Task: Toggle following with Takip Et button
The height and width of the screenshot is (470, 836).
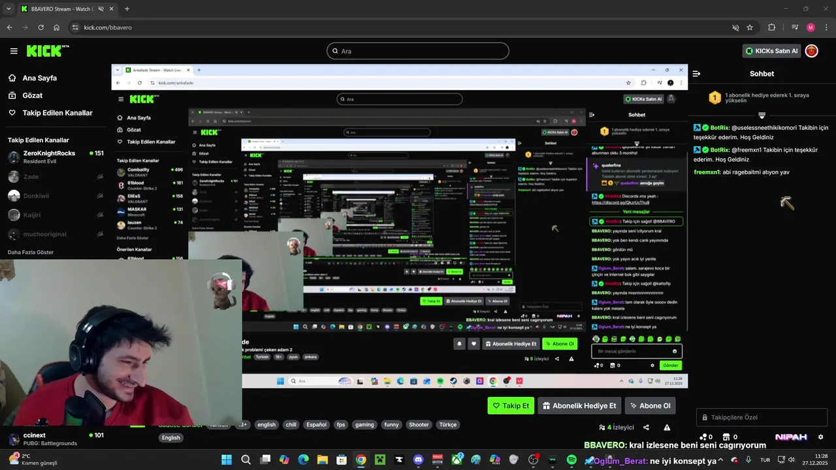Action: click(511, 405)
